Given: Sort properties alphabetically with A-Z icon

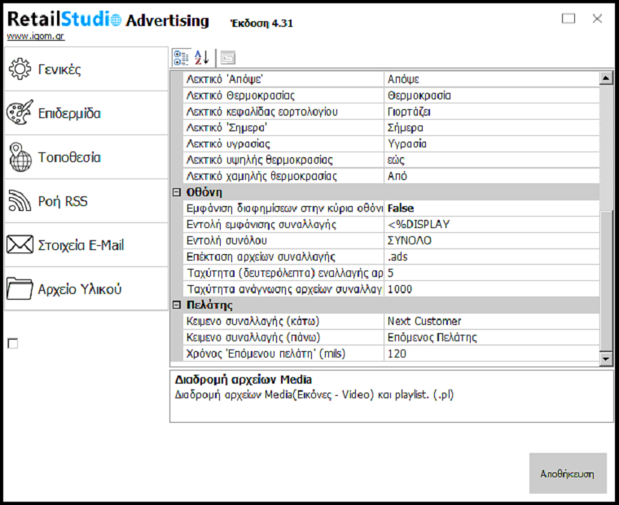Looking at the screenshot, I should pyautogui.click(x=202, y=57).
